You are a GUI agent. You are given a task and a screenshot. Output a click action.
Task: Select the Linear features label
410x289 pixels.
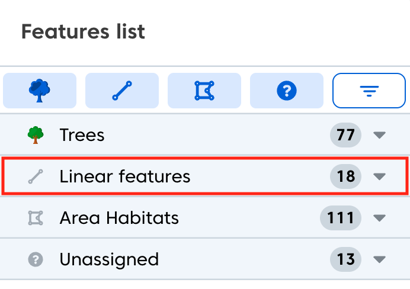coord(125,176)
